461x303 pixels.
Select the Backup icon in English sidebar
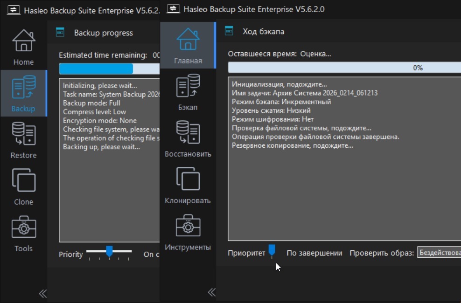pos(23,93)
